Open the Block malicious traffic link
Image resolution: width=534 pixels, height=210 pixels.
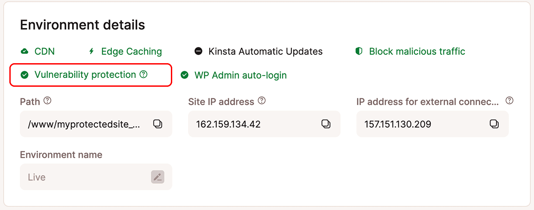point(417,51)
